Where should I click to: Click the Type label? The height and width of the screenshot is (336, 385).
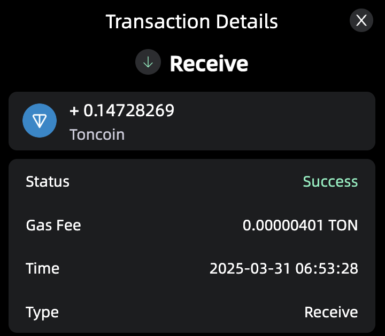tap(42, 312)
